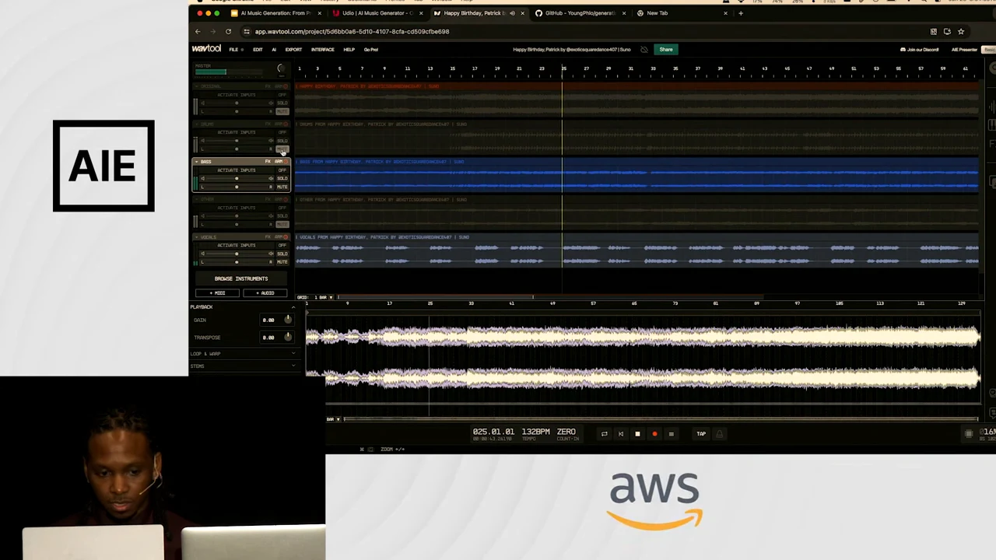This screenshot has height=560, width=996.
Task: Stop playback with the stop button
Action: [x=637, y=434]
